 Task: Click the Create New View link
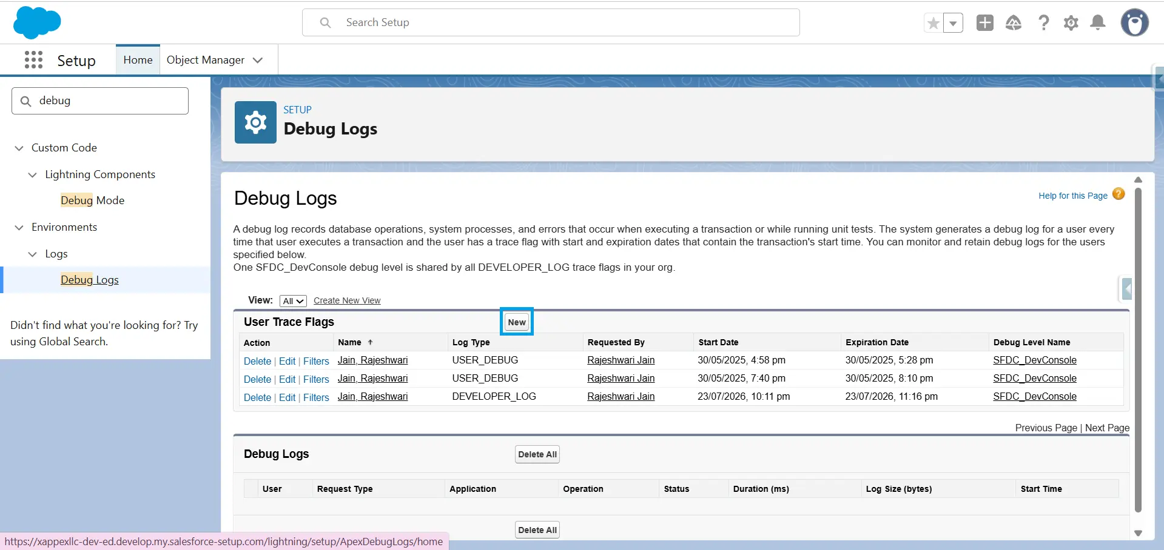pos(347,300)
